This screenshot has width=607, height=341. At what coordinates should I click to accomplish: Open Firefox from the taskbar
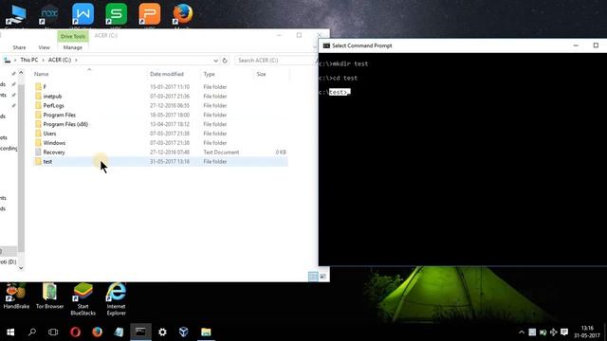pos(97,332)
